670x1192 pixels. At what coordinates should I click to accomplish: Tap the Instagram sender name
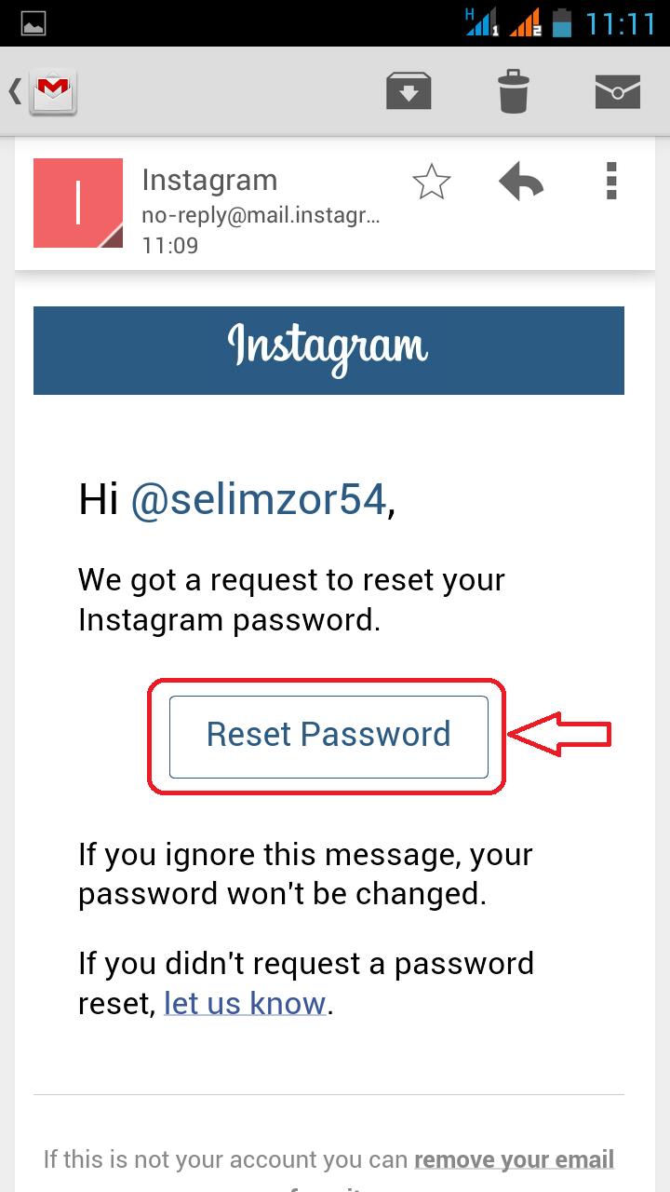[x=209, y=180]
